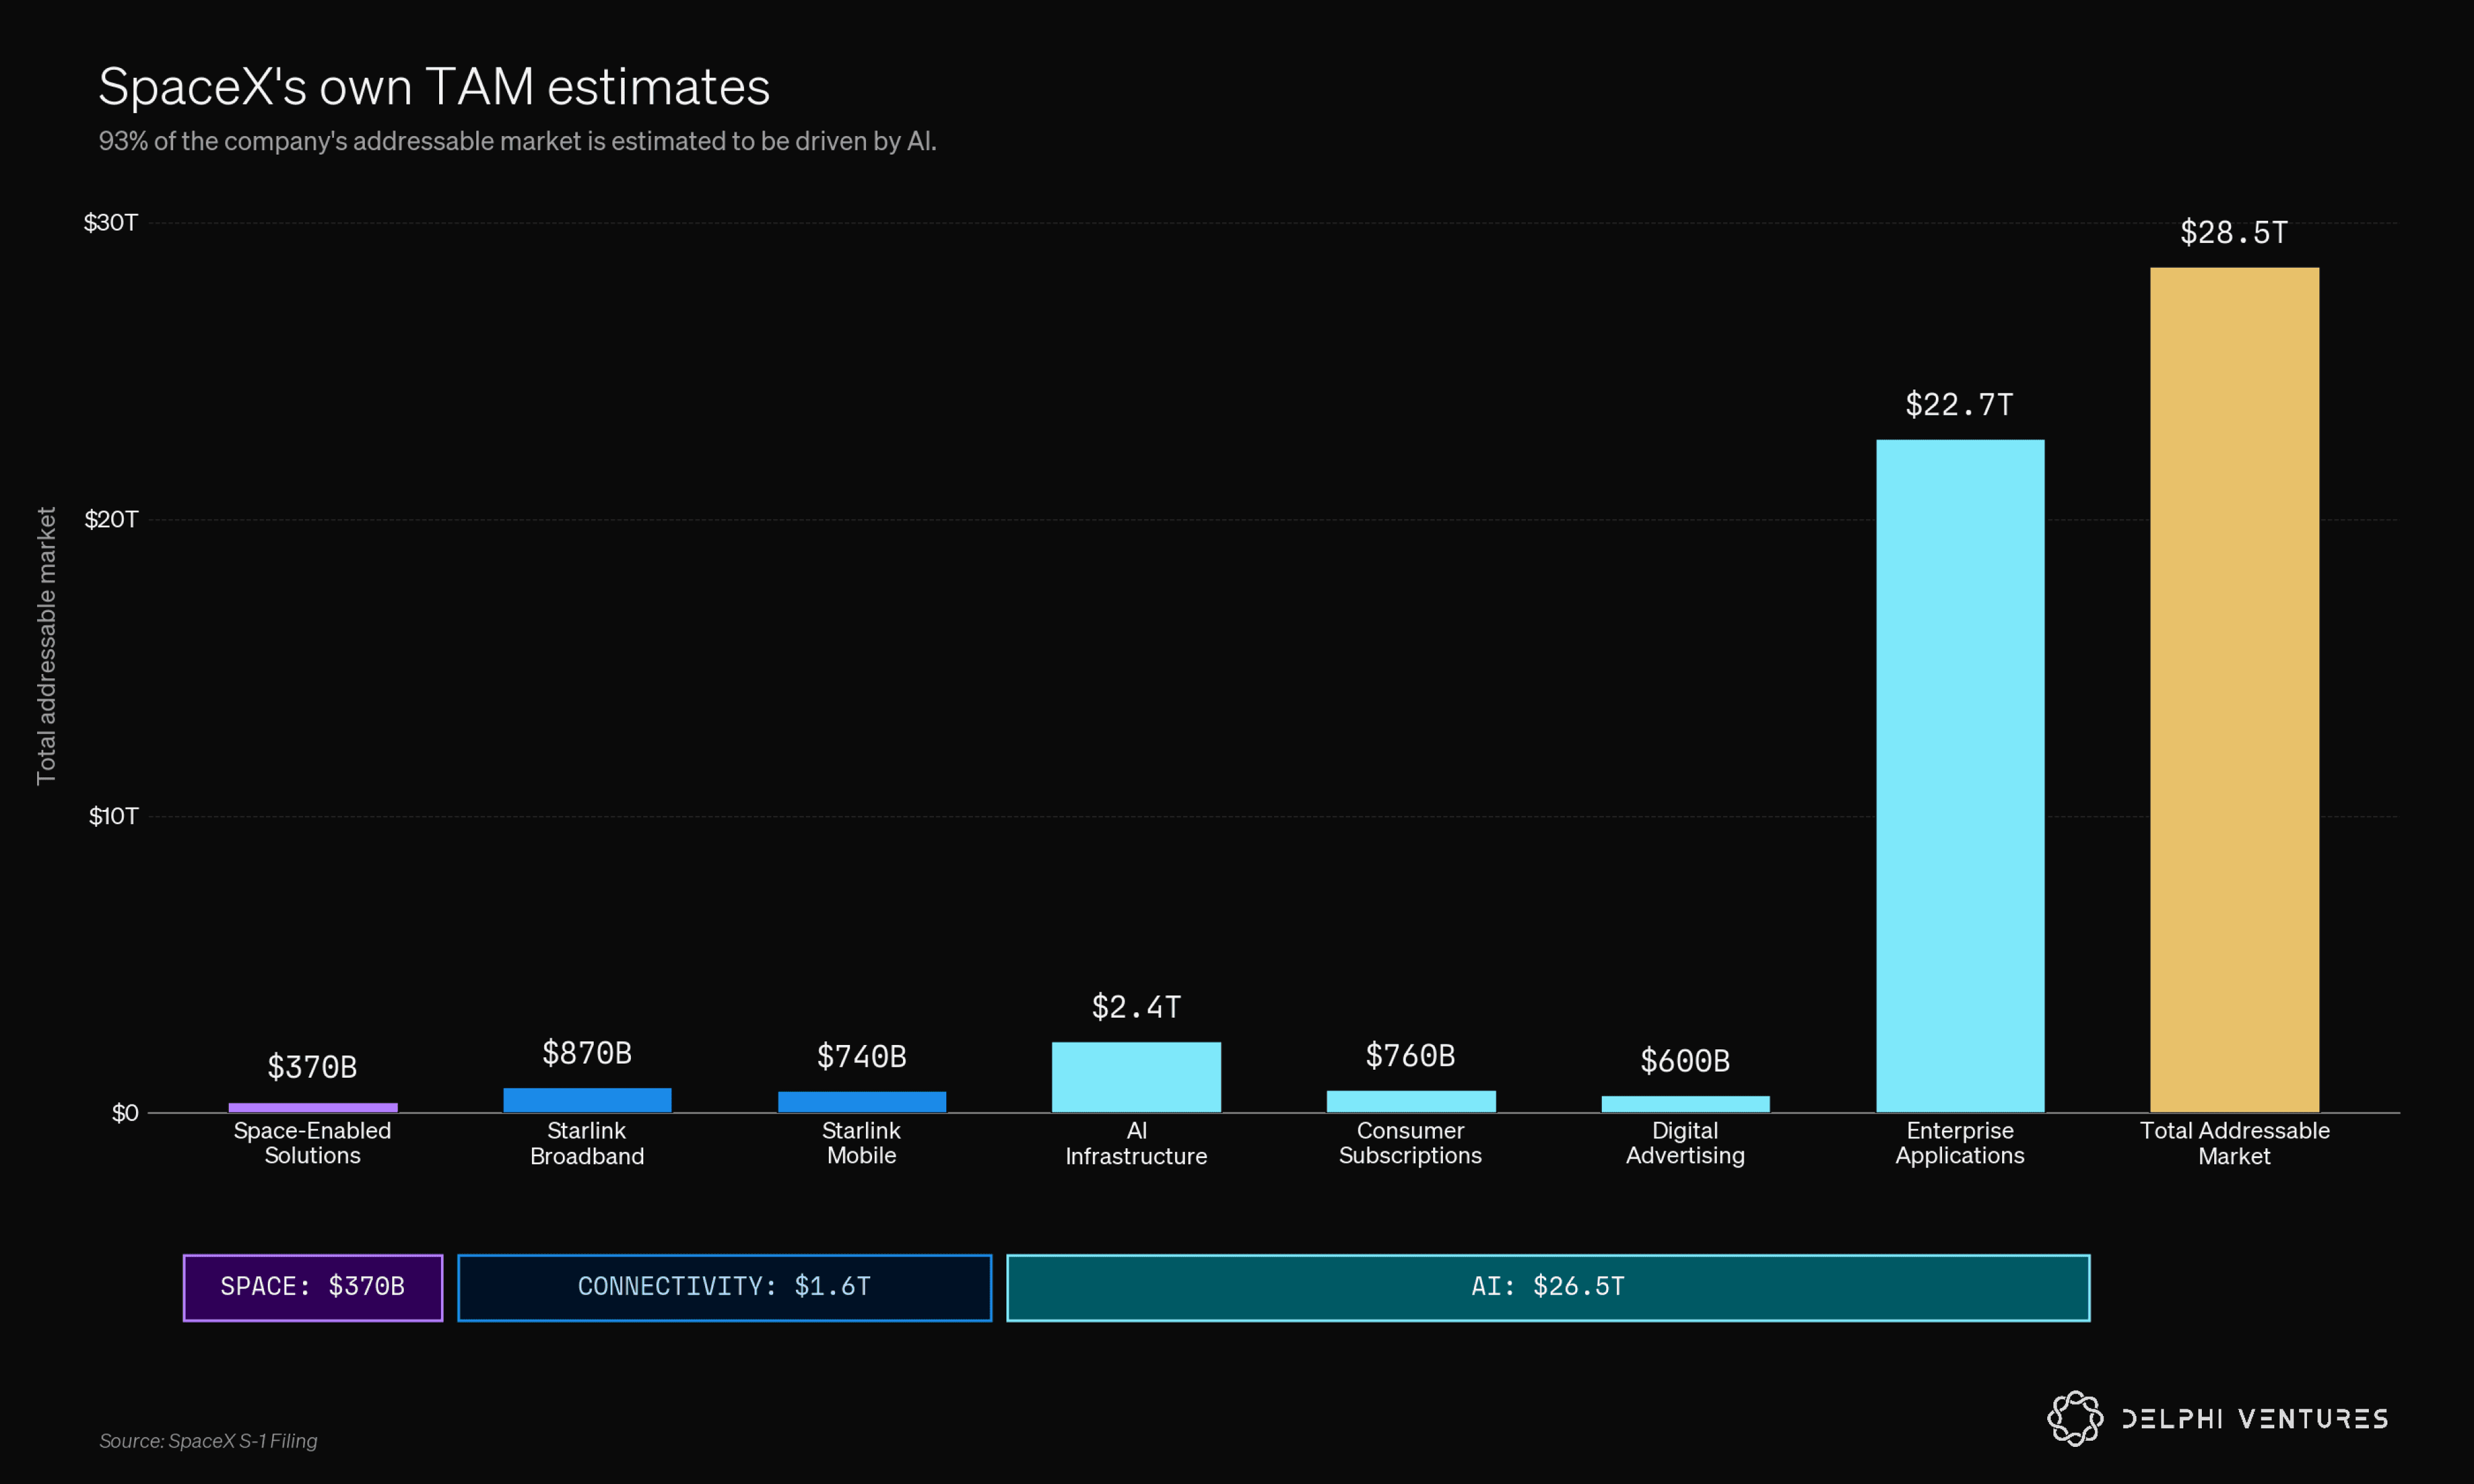Click the "$10T" y-axis tick label
Image resolution: width=2474 pixels, height=1484 pixels.
[x=113, y=817]
